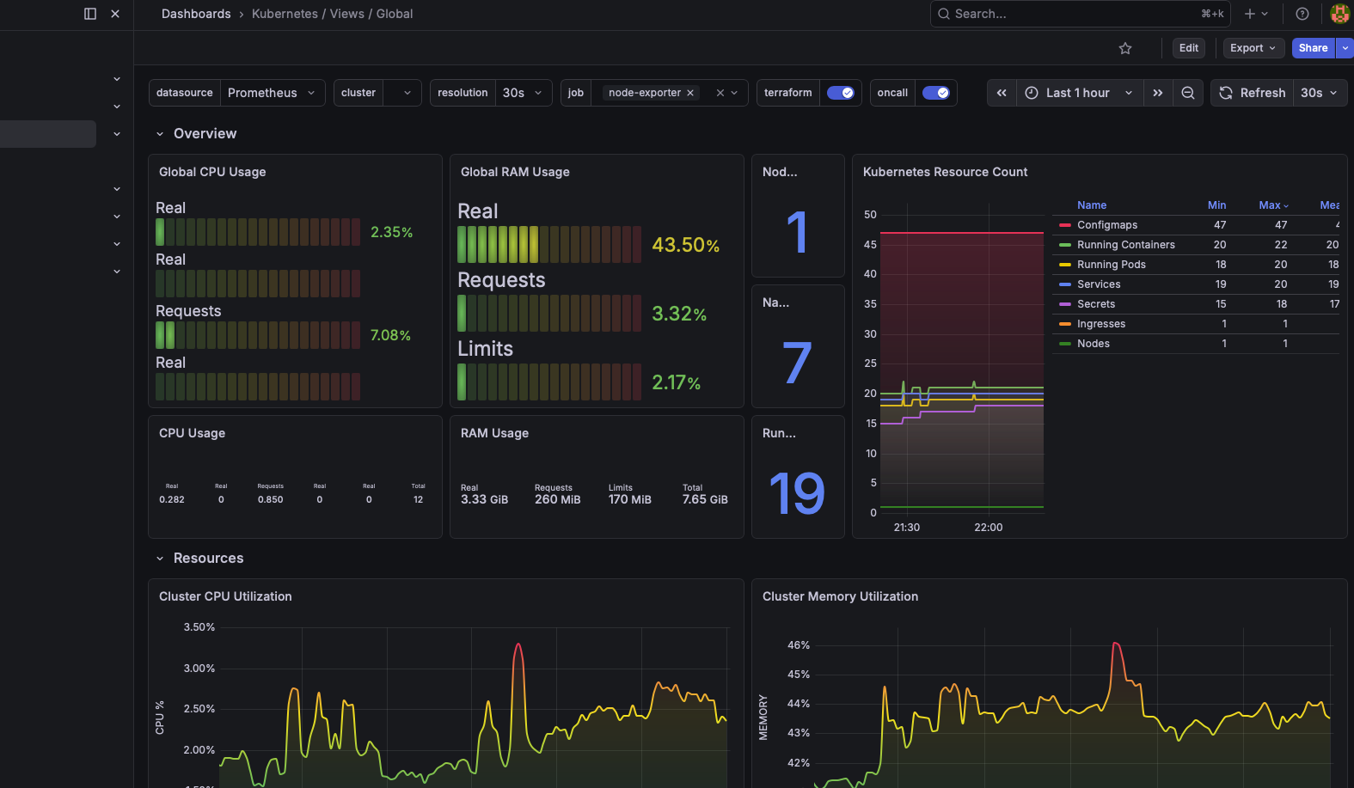Star this dashboard as favorite
The height and width of the screenshot is (788, 1354).
(1125, 48)
